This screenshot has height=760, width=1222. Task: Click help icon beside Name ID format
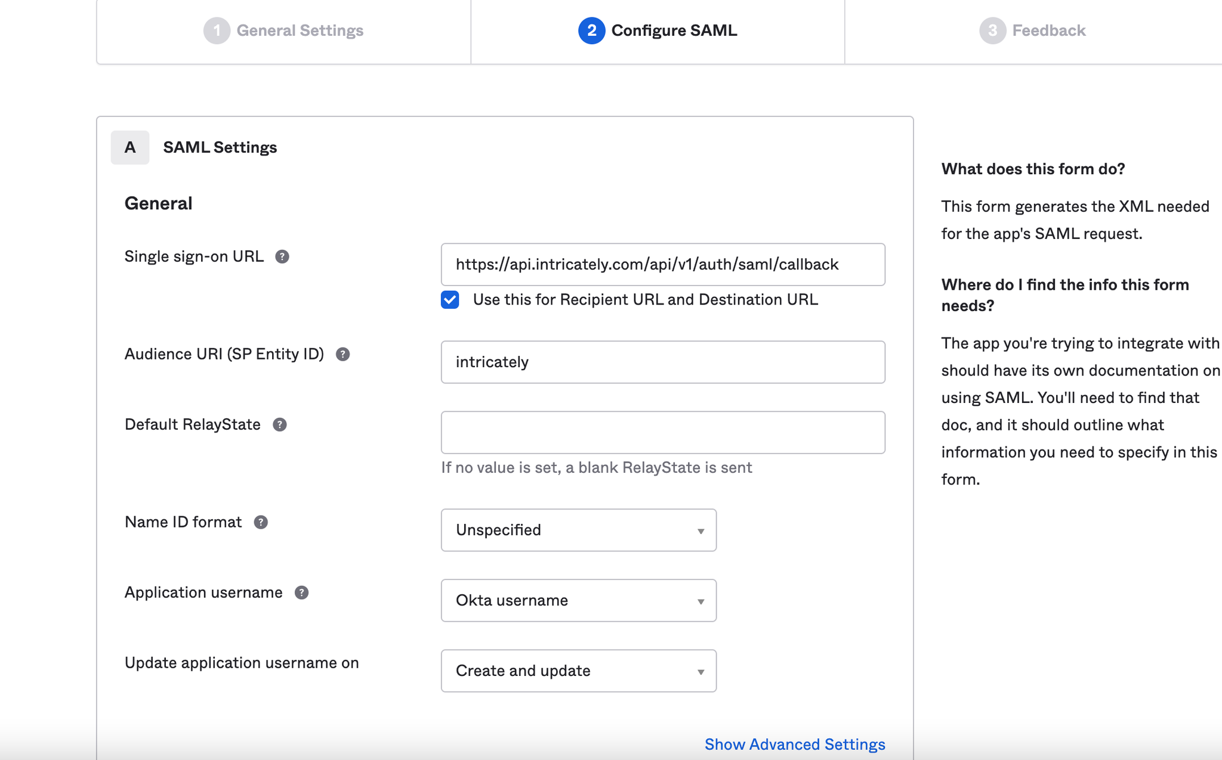(261, 522)
